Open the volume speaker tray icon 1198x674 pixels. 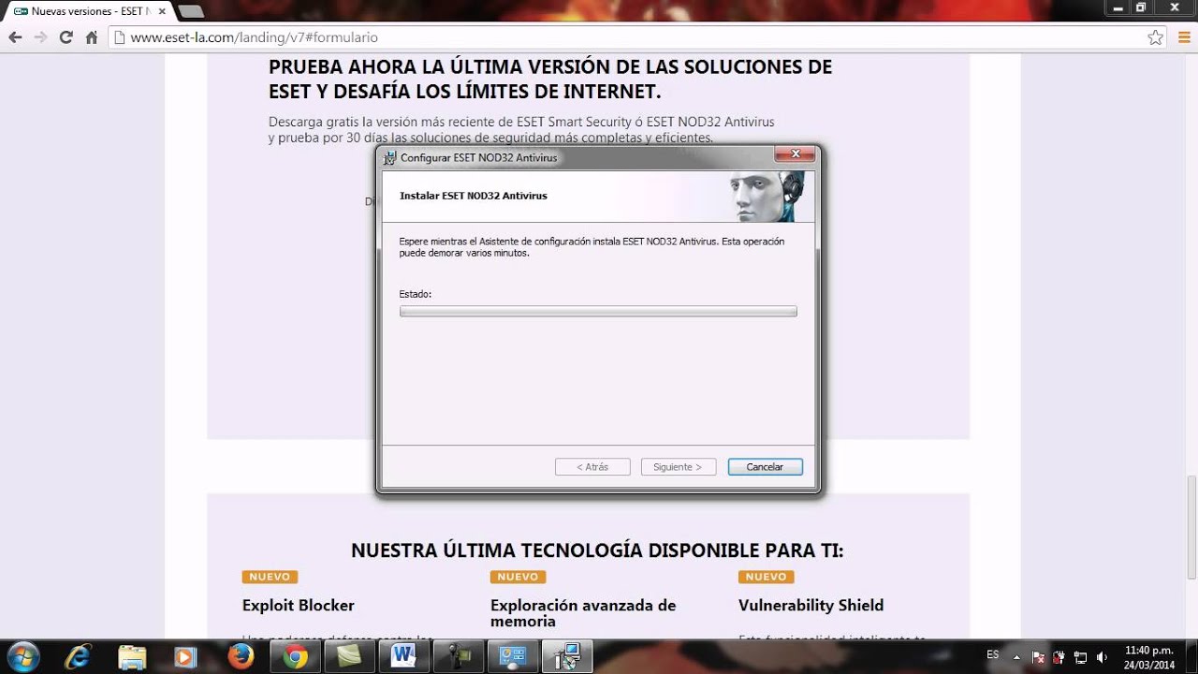click(x=1102, y=657)
